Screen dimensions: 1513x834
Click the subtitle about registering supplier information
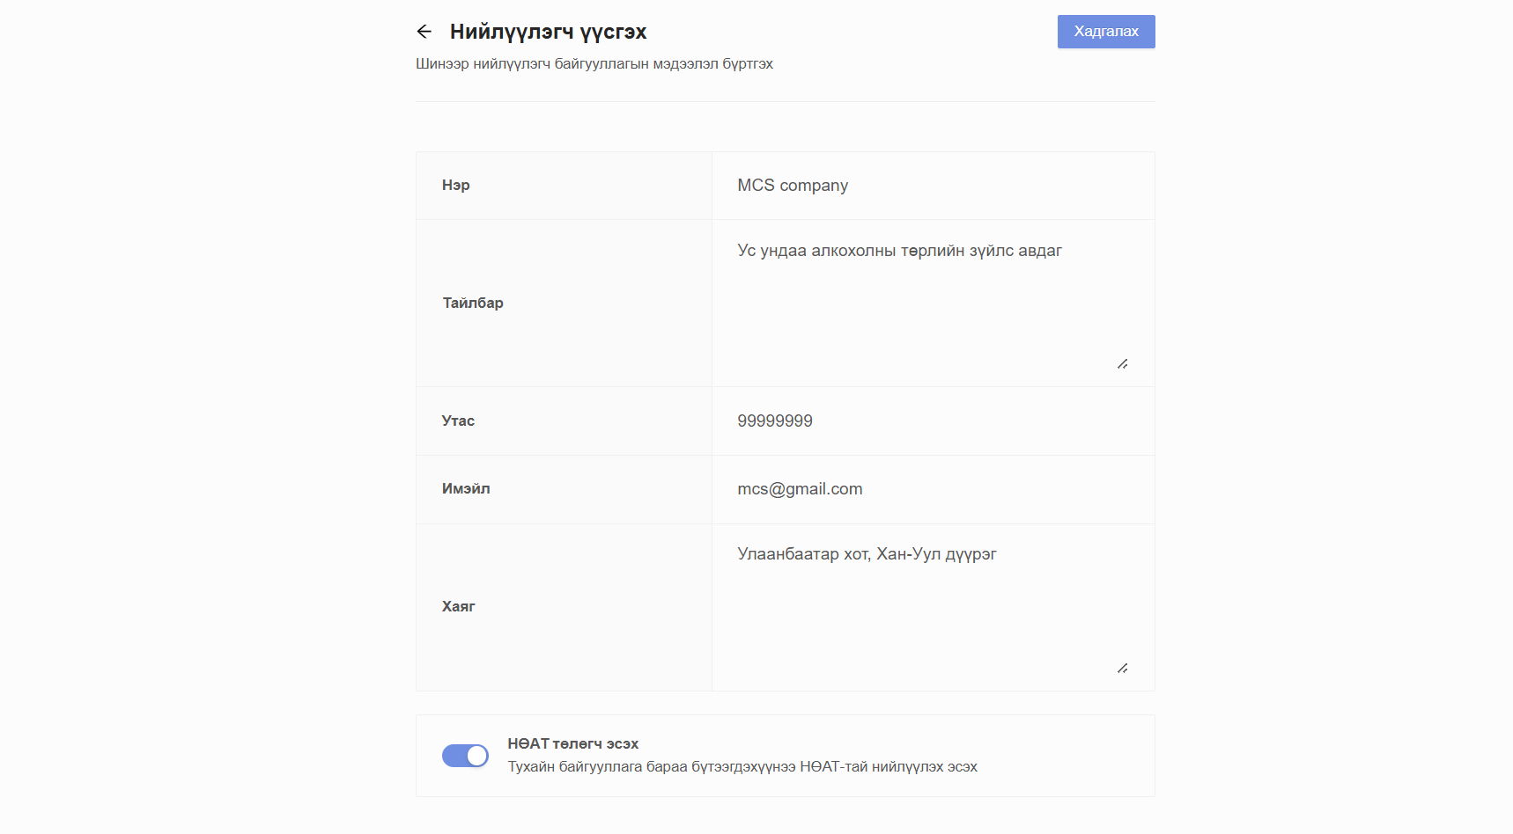click(594, 63)
